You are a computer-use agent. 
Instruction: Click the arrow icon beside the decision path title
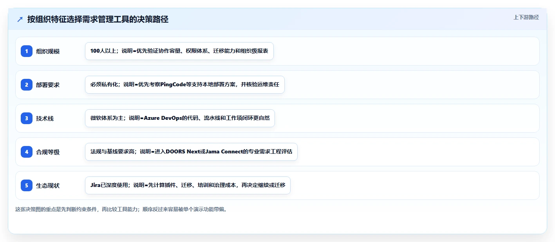(20, 19)
